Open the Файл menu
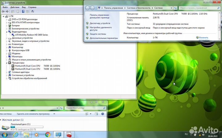Viewport: 222px width, 138px height. coord(5,7)
